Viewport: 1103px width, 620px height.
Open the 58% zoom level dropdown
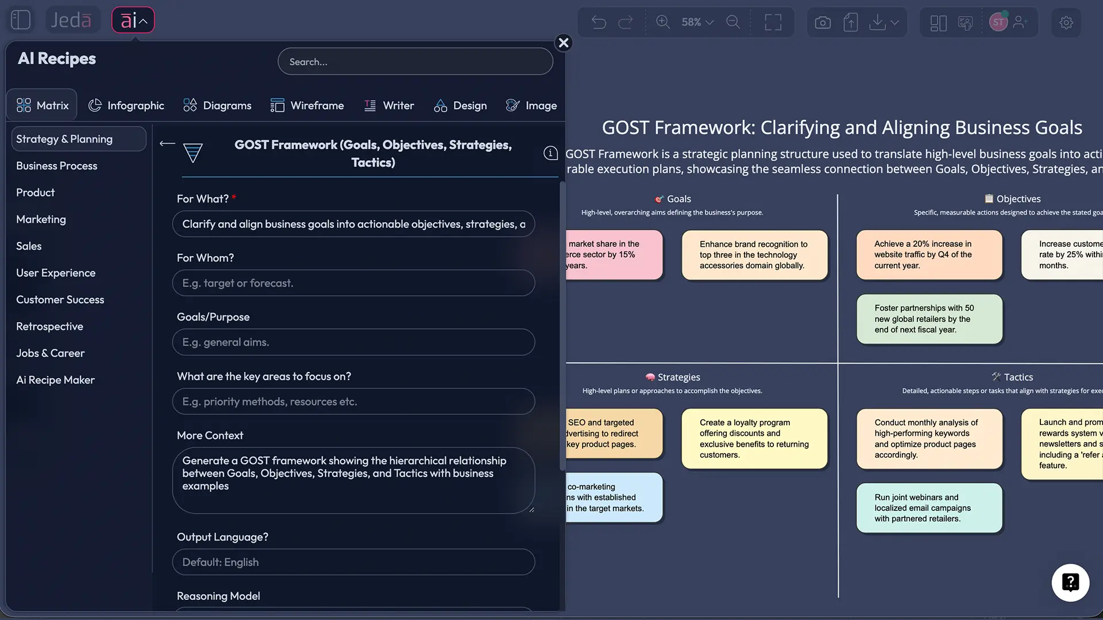click(x=697, y=22)
